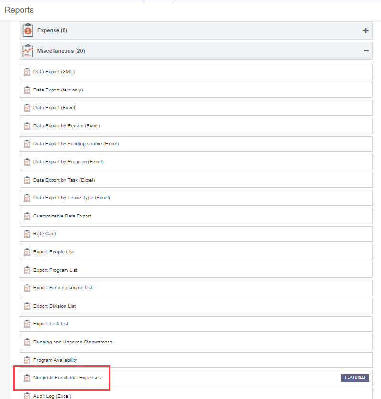Viewport: 381px width, 399px height.
Task: Select the Export Program List report
Action: click(196, 270)
